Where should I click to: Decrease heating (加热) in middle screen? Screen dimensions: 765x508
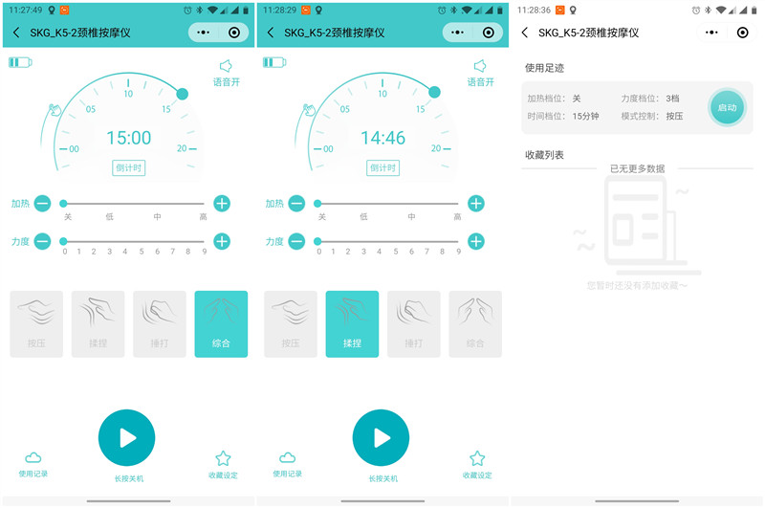[296, 204]
